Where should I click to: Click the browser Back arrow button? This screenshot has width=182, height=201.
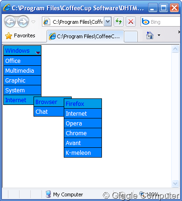10,21
